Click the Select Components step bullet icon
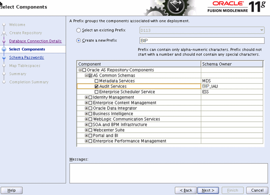Image resolution: width=270 pixels, height=195 pixels. [4, 49]
